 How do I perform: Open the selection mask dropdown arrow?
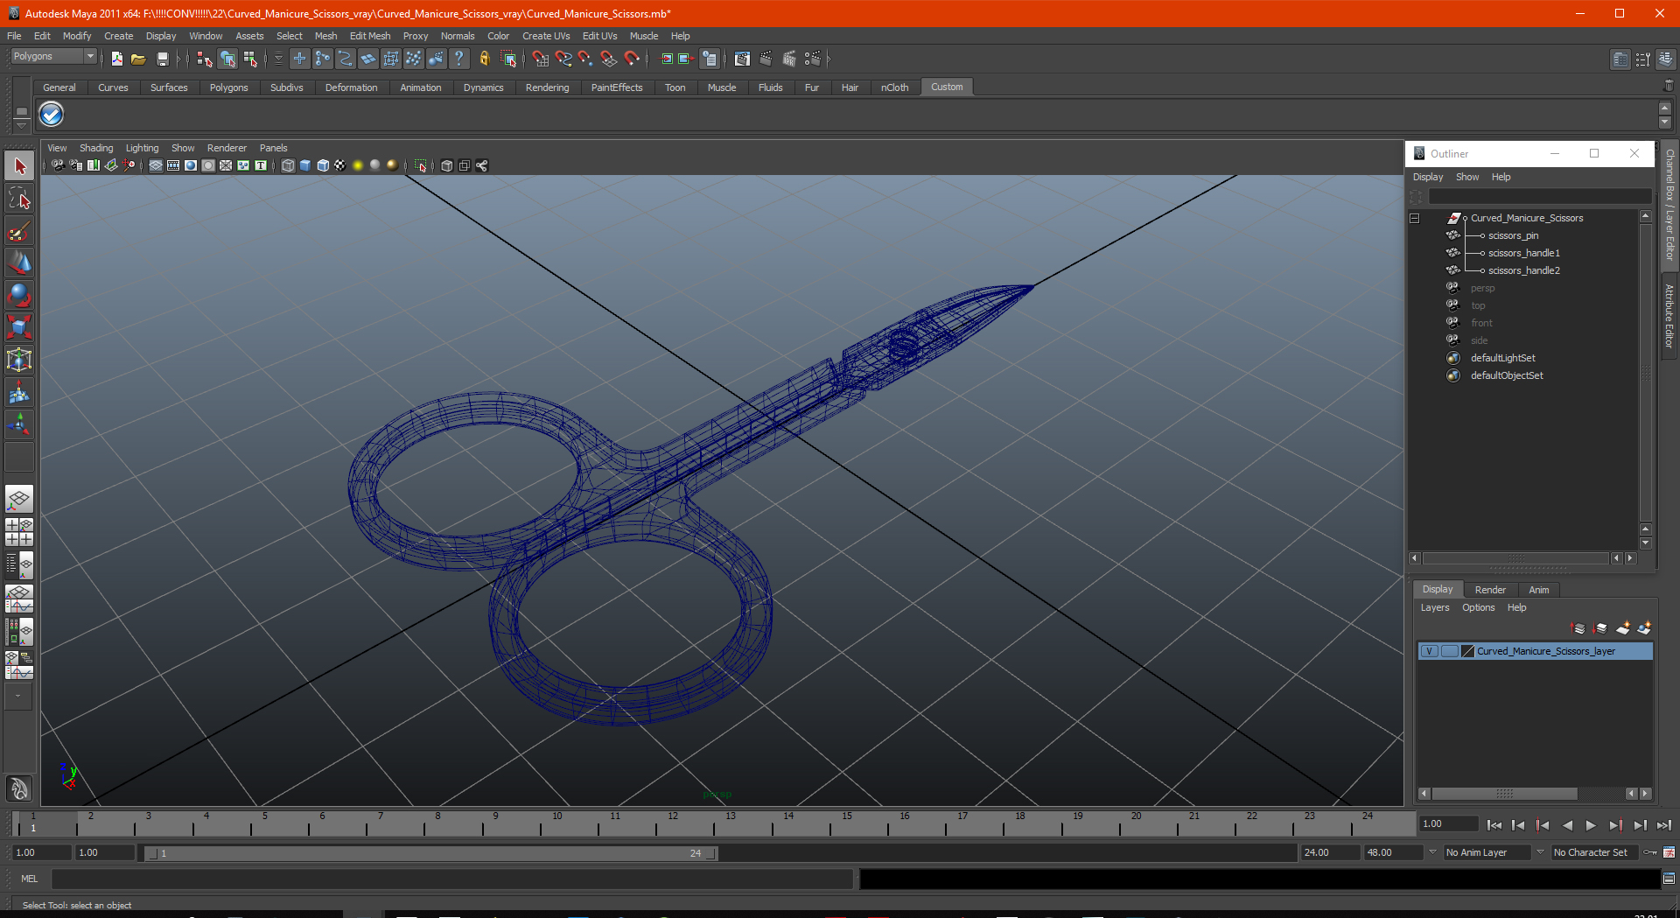coord(278,59)
